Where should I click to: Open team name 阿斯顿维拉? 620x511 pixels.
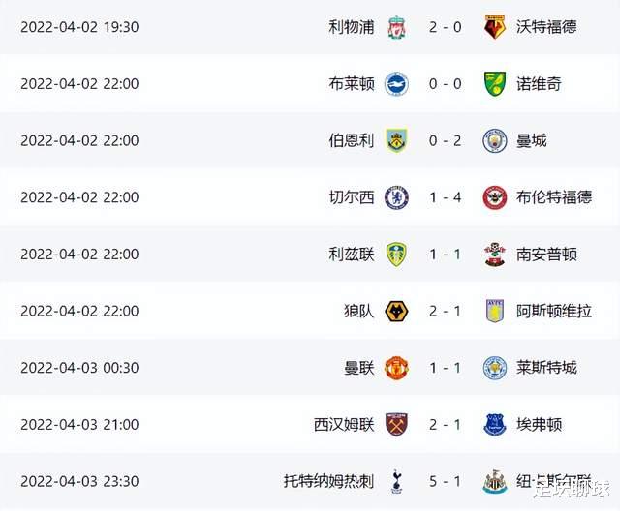click(554, 312)
